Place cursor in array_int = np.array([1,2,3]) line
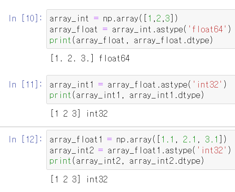The height and width of the screenshot is (192, 235). [113, 19]
